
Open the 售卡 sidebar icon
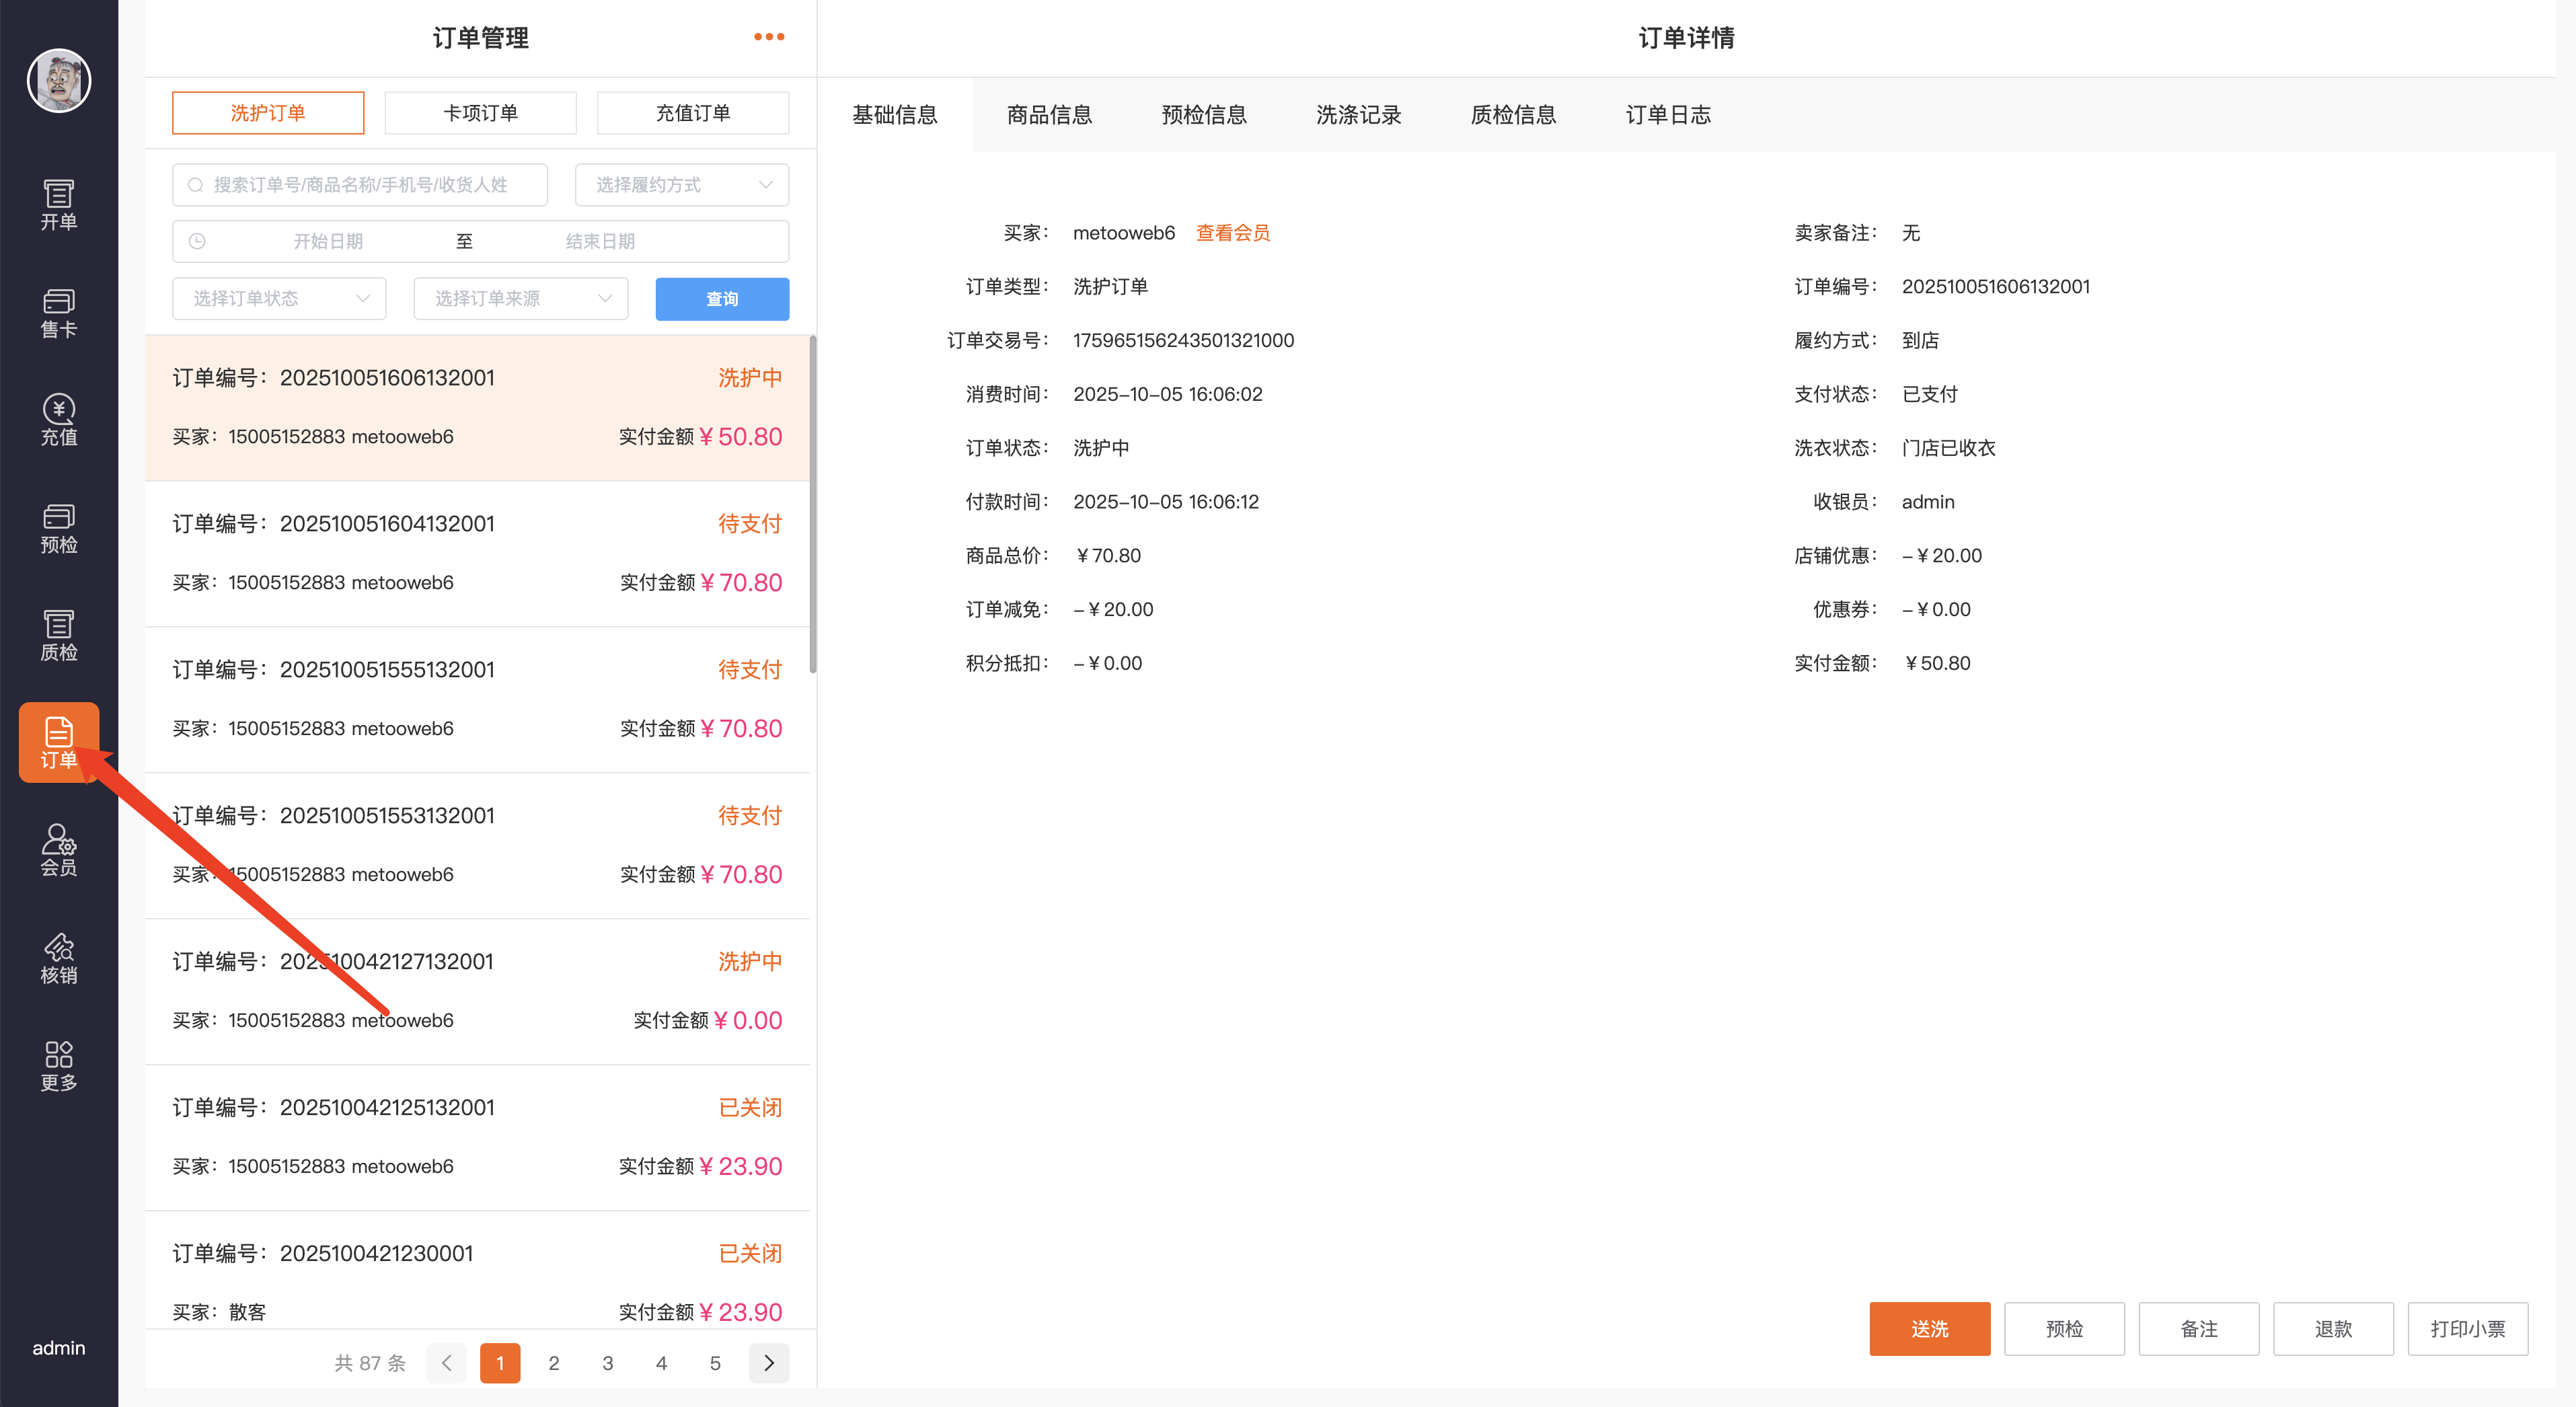click(58, 313)
